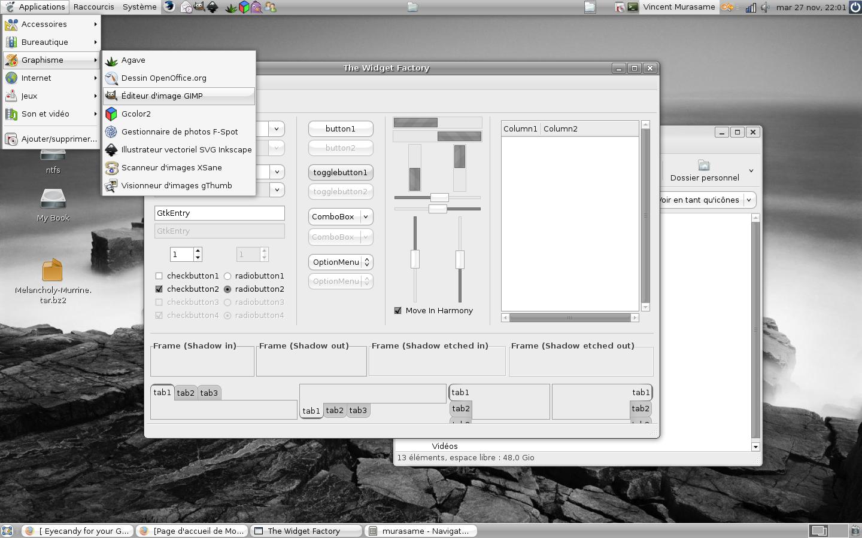Select Ajouter/supprimer... menu entry

coord(51,139)
